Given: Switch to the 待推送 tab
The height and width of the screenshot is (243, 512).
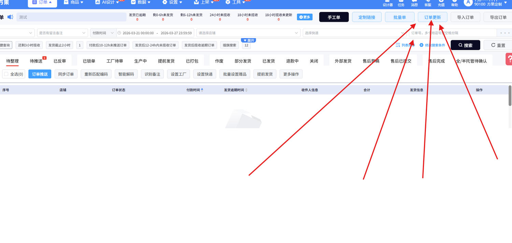Looking at the screenshot, I should [x=36, y=61].
